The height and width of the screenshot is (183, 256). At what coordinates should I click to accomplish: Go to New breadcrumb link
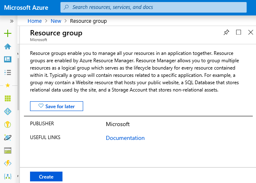point(56,21)
